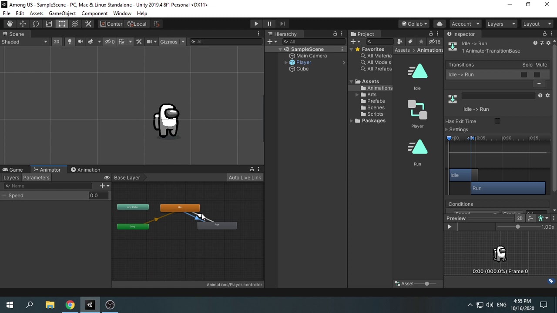Image resolution: width=557 pixels, height=313 pixels.
Task: Toggle scene audio with the speaker icon
Action: point(80,42)
